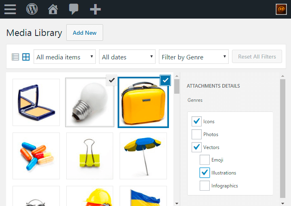This screenshot has width=291, height=206.
Task: Open the All dates dropdown
Action: 127,57
